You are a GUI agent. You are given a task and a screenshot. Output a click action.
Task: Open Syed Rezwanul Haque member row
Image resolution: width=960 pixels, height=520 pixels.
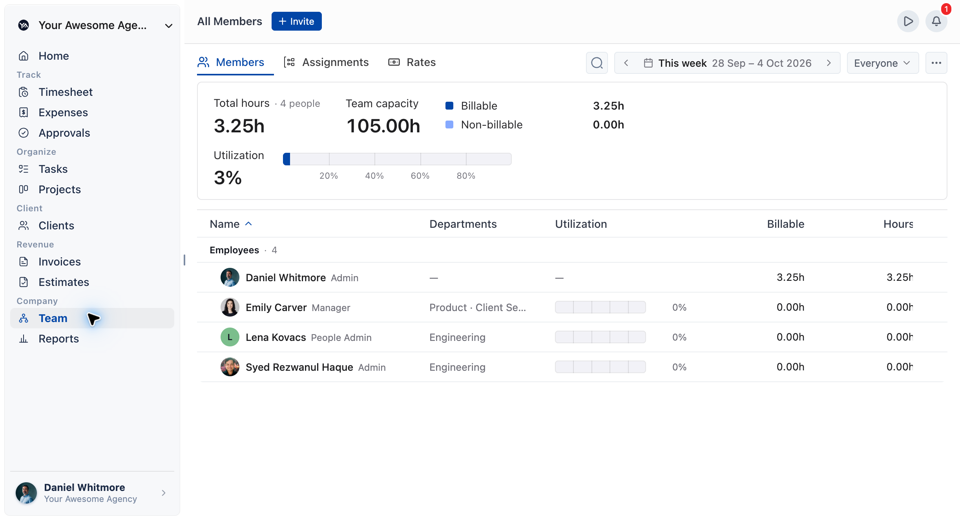572,367
